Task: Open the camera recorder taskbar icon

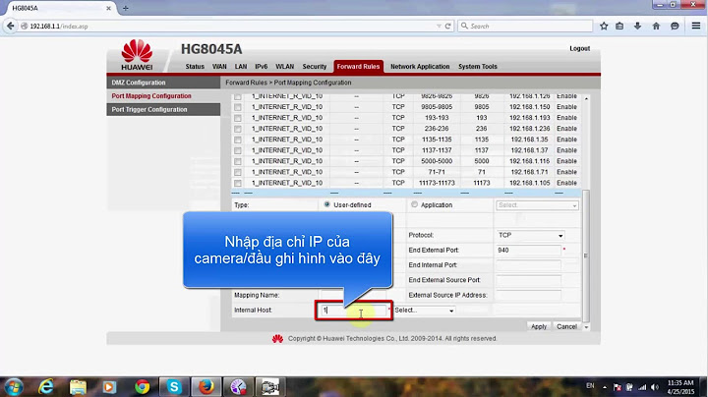Action: coord(270,387)
